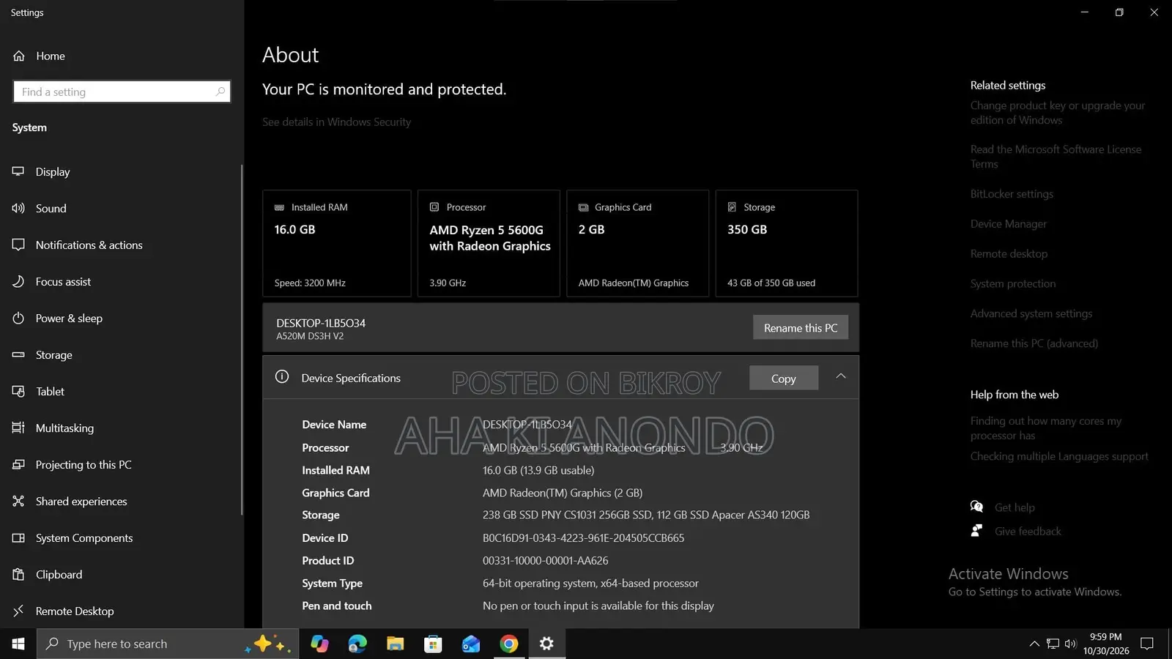Open Change product key or upgrade link
Viewport: 1172px width, 659px height.
1058,113
